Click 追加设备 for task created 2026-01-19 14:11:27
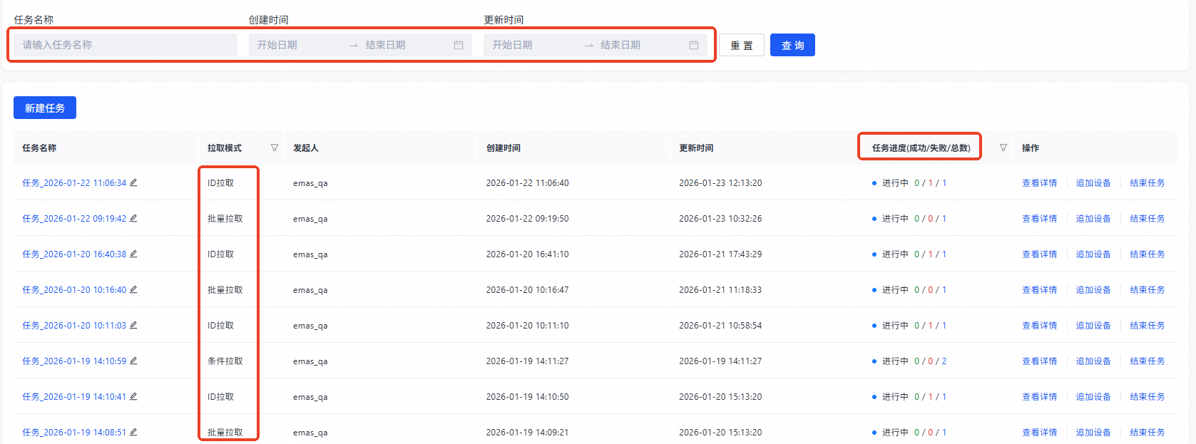1196x444 pixels. point(1093,361)
